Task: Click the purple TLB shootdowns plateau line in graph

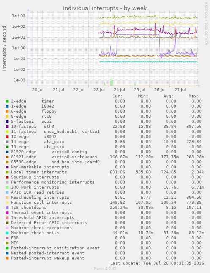Action: pos(138,35)
